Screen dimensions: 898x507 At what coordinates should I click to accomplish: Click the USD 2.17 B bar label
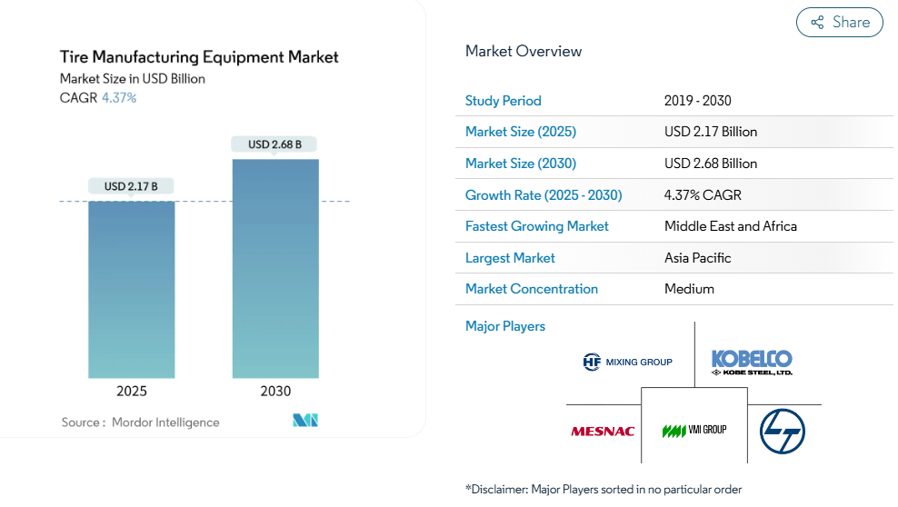coord(131,186)
